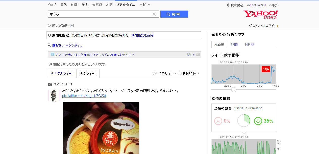Click the ツイート数の推移 heading
Image resolution: width=319 pixels, height=154 pixels.
[x=225, y=55]
